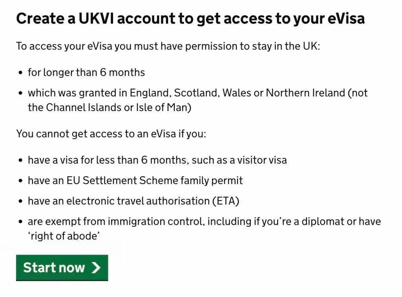Screen dimensions: 402x297
Task: Click the visitor visa list item
Action: pos(157,160)
